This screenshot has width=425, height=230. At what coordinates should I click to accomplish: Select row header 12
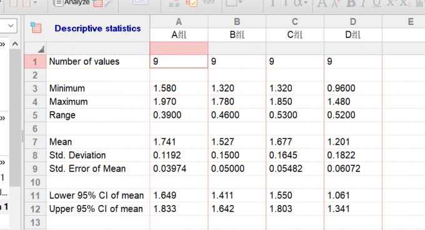click(35, 209)
